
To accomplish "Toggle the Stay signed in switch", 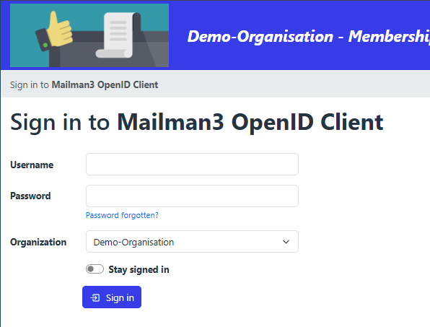I will coord(95,269).
